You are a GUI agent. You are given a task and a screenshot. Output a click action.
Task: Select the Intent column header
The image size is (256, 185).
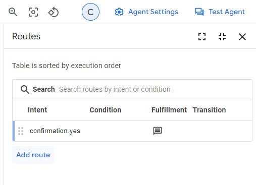coord(37,110)
